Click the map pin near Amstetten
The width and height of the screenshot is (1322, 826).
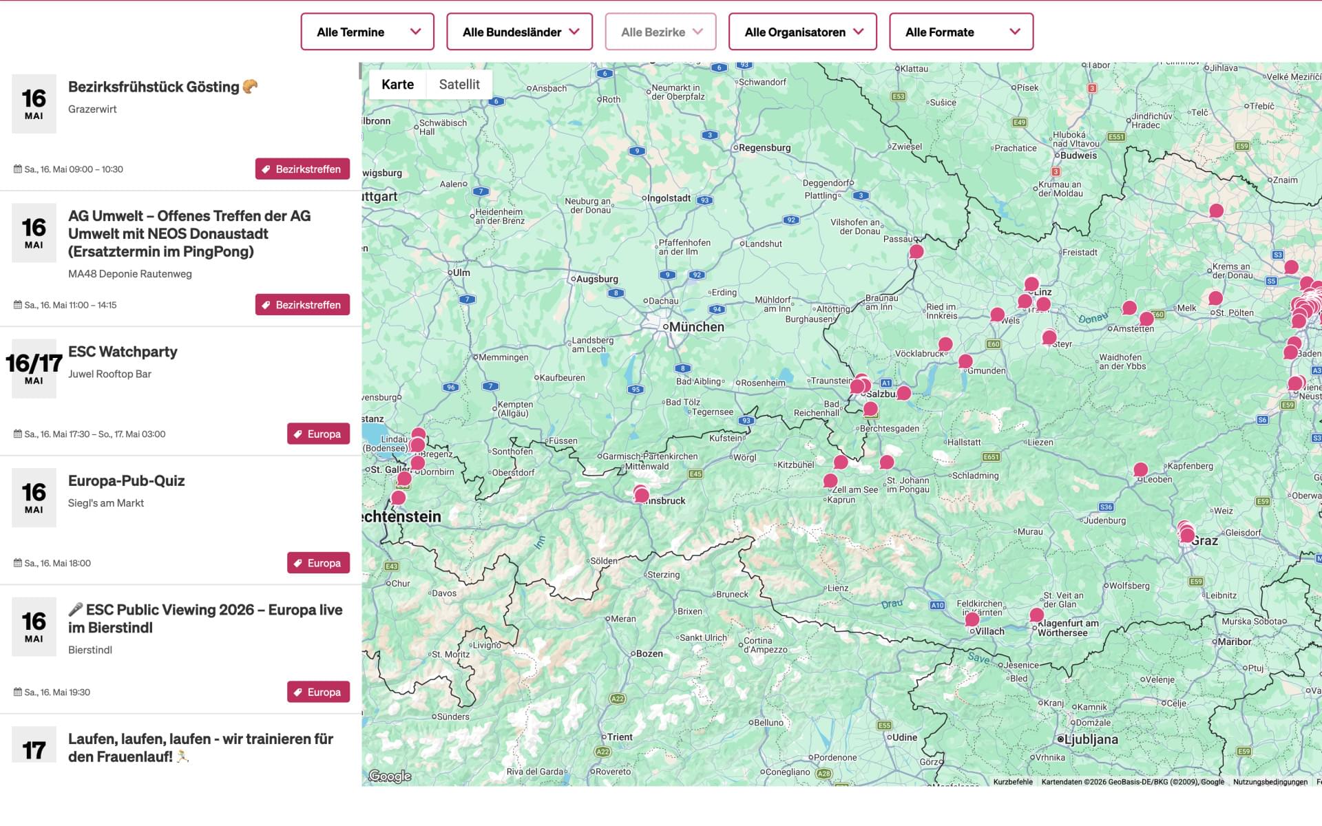[1146, 319]
